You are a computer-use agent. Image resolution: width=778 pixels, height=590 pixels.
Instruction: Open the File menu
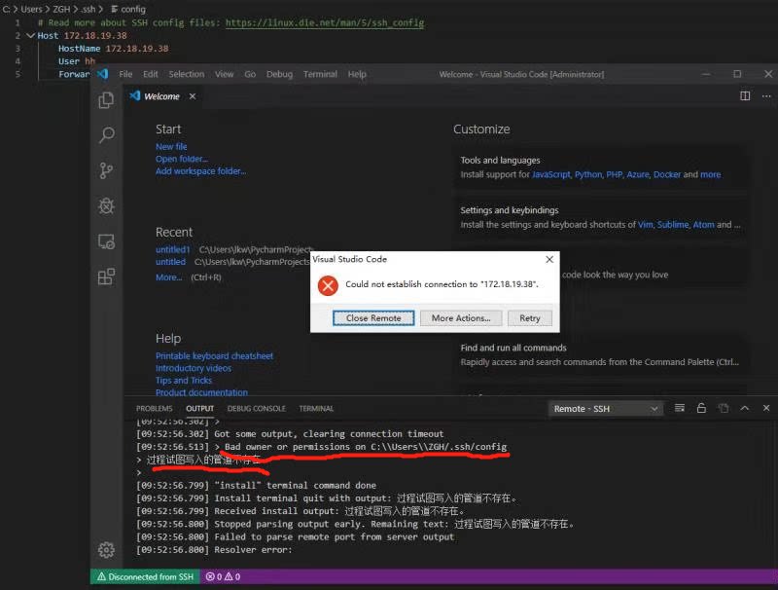click(125, 74)
